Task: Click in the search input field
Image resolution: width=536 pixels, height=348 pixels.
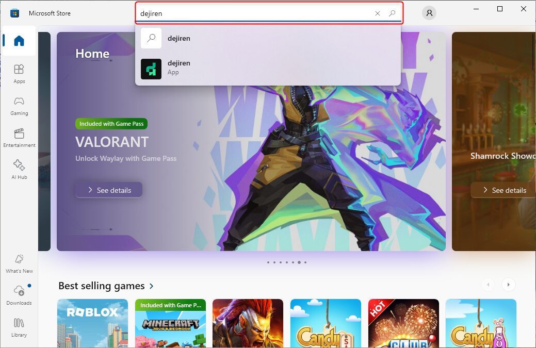Action: click(x=255, y=13)
